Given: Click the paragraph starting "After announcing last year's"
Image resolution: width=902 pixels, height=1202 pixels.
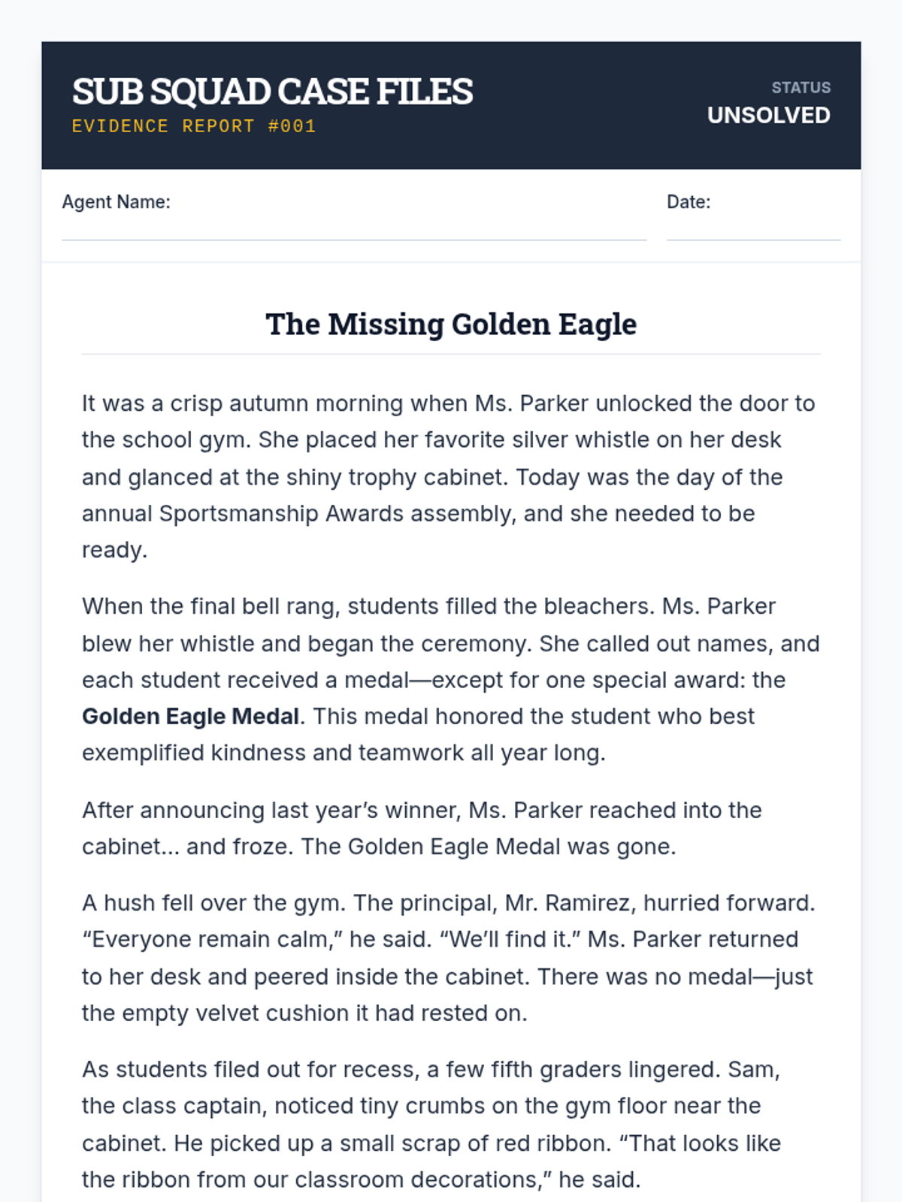Looking at the screenshot, I should (422, 828).
